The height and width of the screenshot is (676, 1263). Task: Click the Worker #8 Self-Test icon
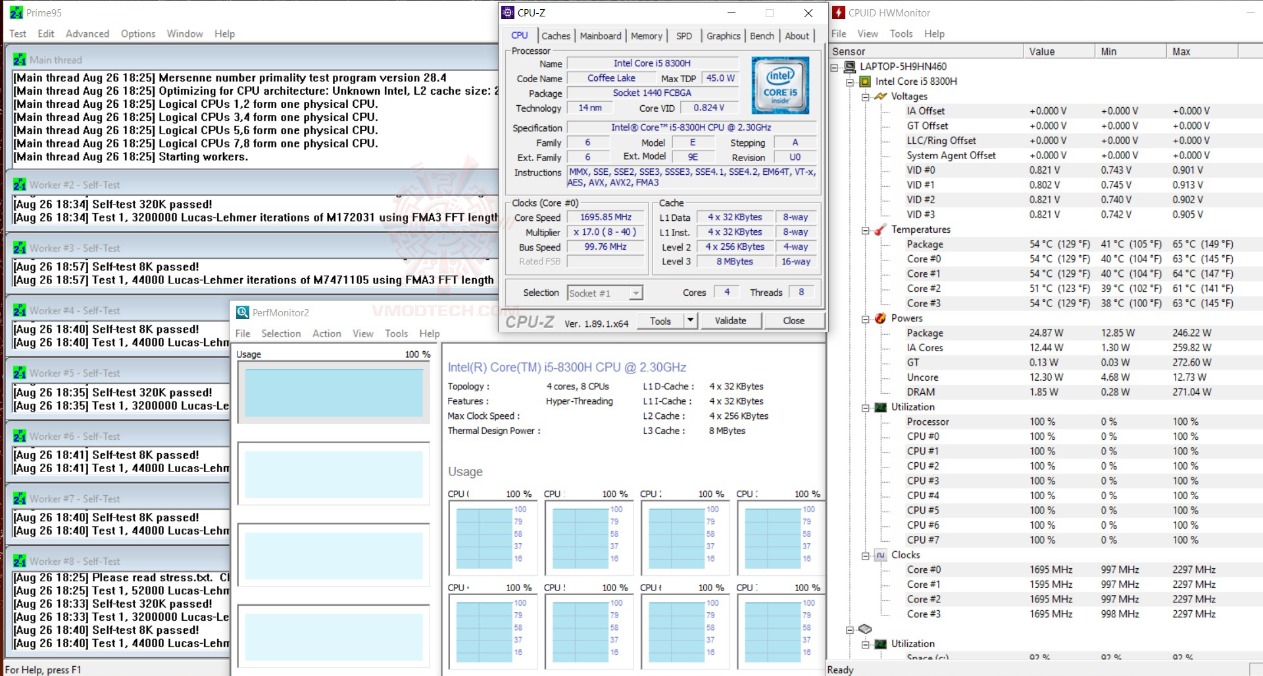[20, 561]
